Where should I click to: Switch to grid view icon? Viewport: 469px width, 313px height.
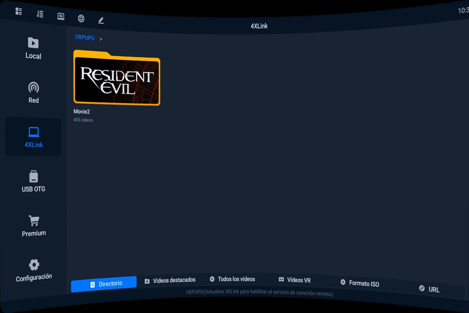coord(19,11)
